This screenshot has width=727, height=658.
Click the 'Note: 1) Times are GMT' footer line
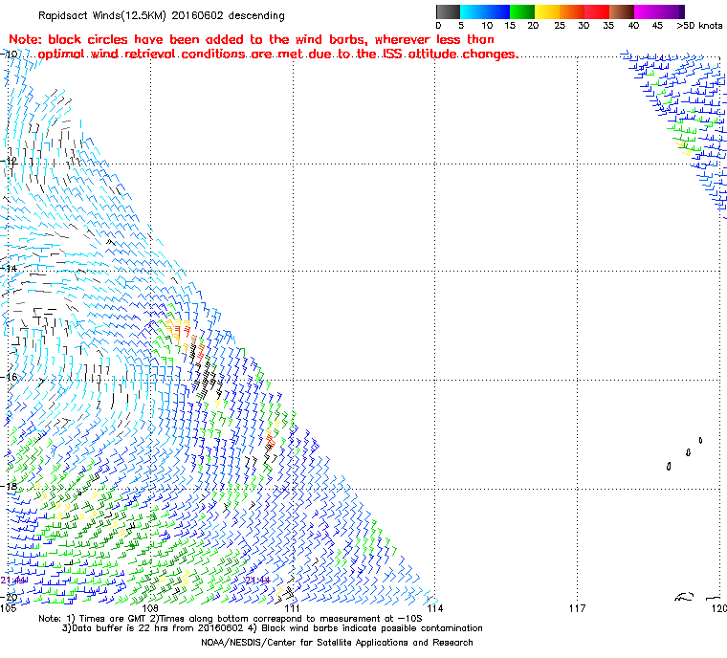point(231,619)
